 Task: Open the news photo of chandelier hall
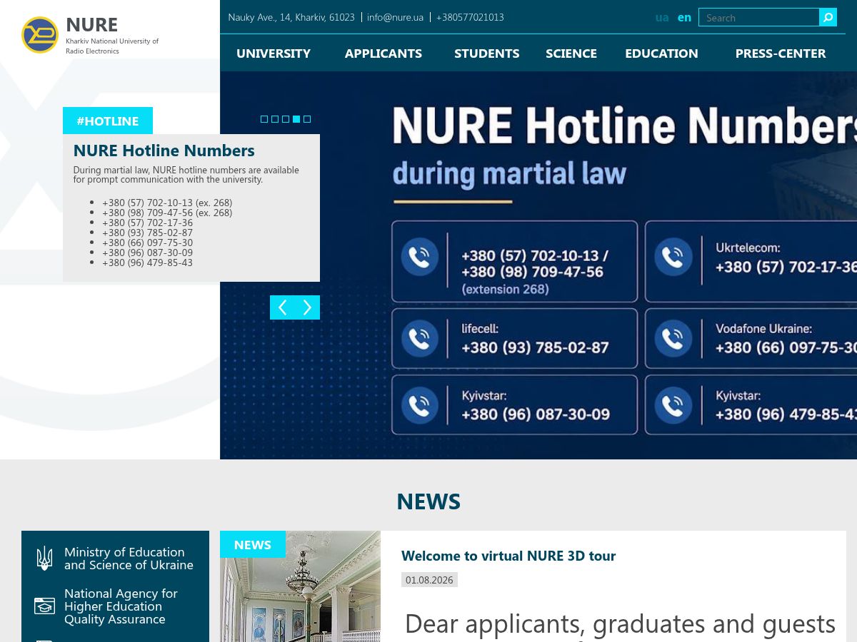[300, 586]
